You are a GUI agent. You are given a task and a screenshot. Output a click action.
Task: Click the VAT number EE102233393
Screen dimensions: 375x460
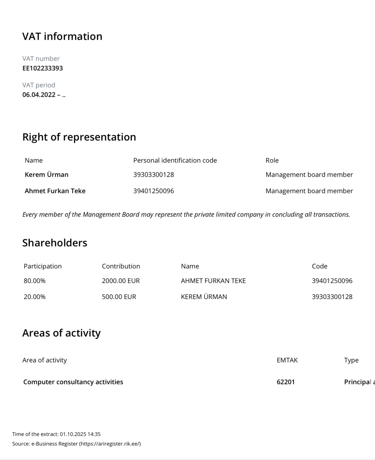tap(42, 68)
